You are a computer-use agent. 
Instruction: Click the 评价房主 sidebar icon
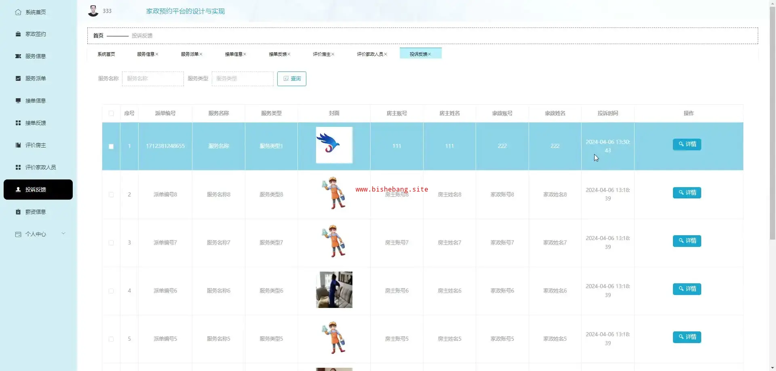[18, 145]
